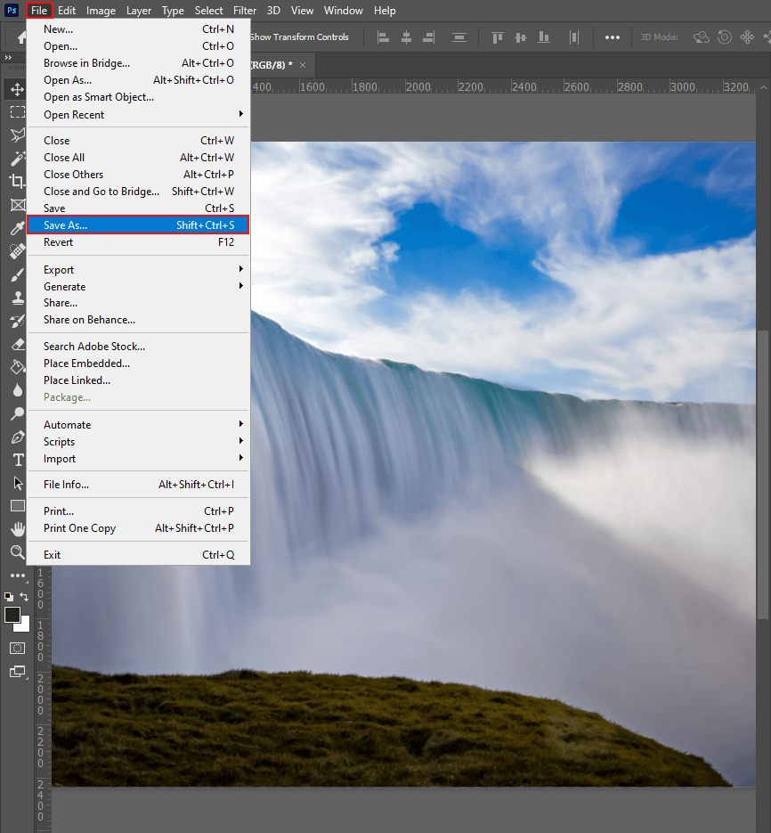Open the Filter menu
Image resolution: width=771 pixels, height=833 pixels.
(x=245, y=11)
